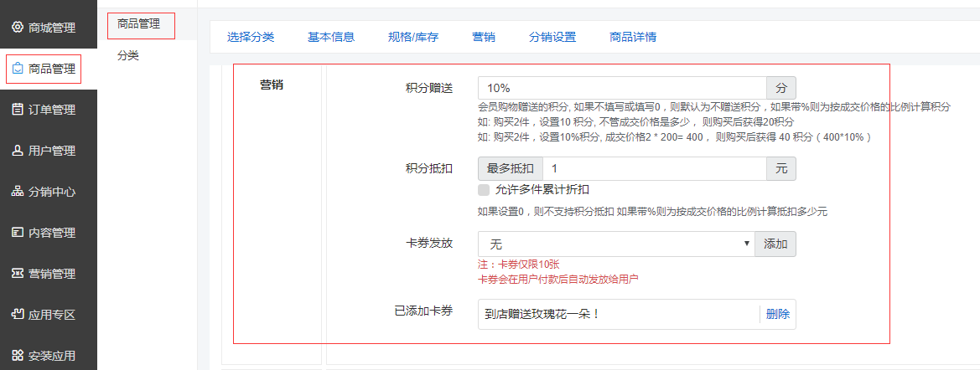The image size is (980, 370).
Task: Click the 营销管理 ticket icon
Action: click(18, 274)
